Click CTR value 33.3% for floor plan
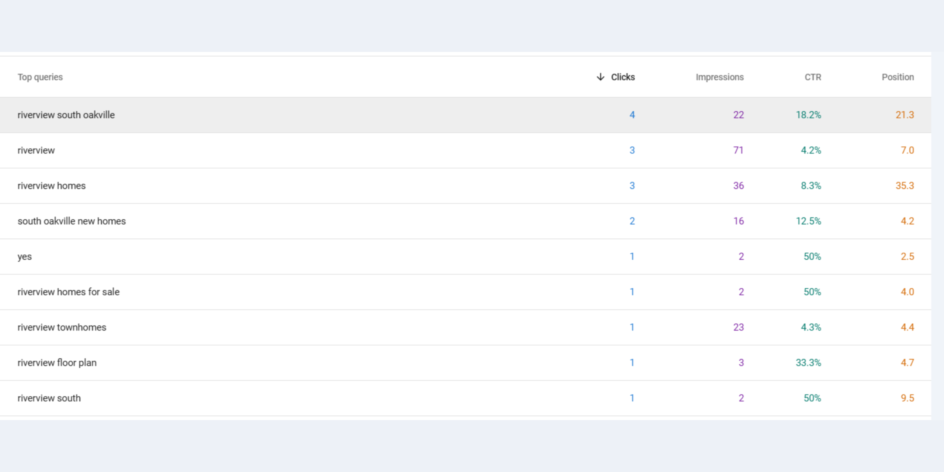 pos(808,362)
